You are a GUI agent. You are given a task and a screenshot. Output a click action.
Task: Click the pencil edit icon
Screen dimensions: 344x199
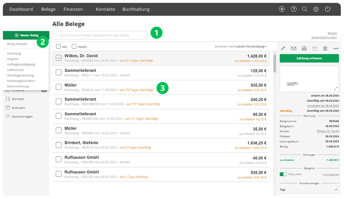[x=283, y=48]
